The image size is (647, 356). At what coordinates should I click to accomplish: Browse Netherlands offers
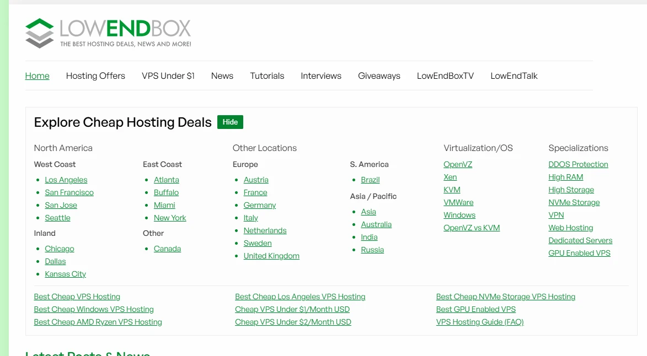tap(265, 230)
